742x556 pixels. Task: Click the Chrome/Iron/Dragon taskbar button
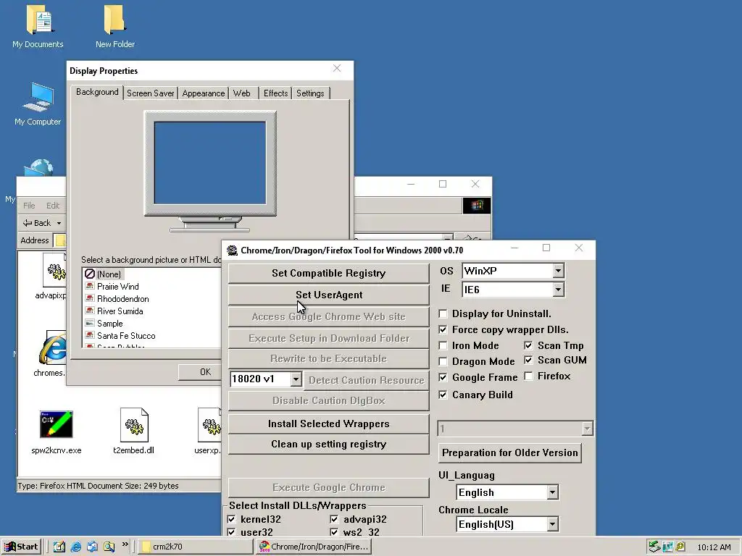tap(314, 547)
